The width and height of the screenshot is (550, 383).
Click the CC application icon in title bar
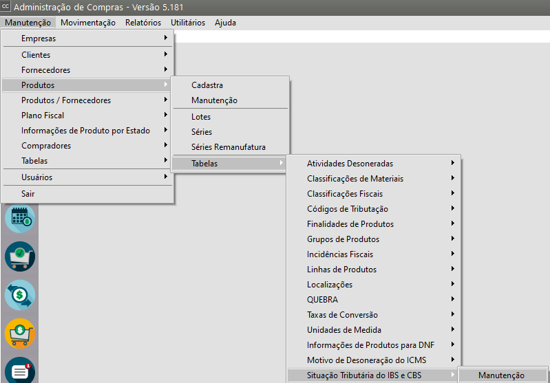pyautogui.click(x=6, y=7)
